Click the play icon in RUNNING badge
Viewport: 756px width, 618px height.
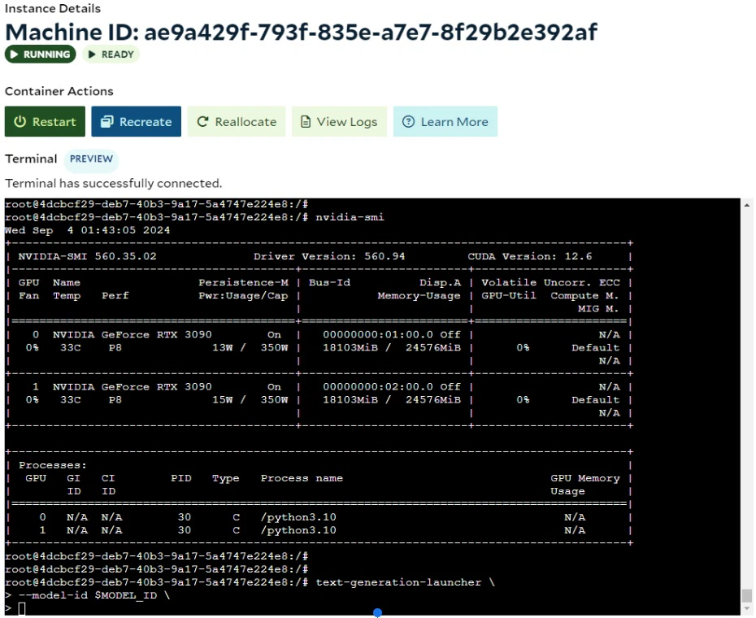(15, 54)
